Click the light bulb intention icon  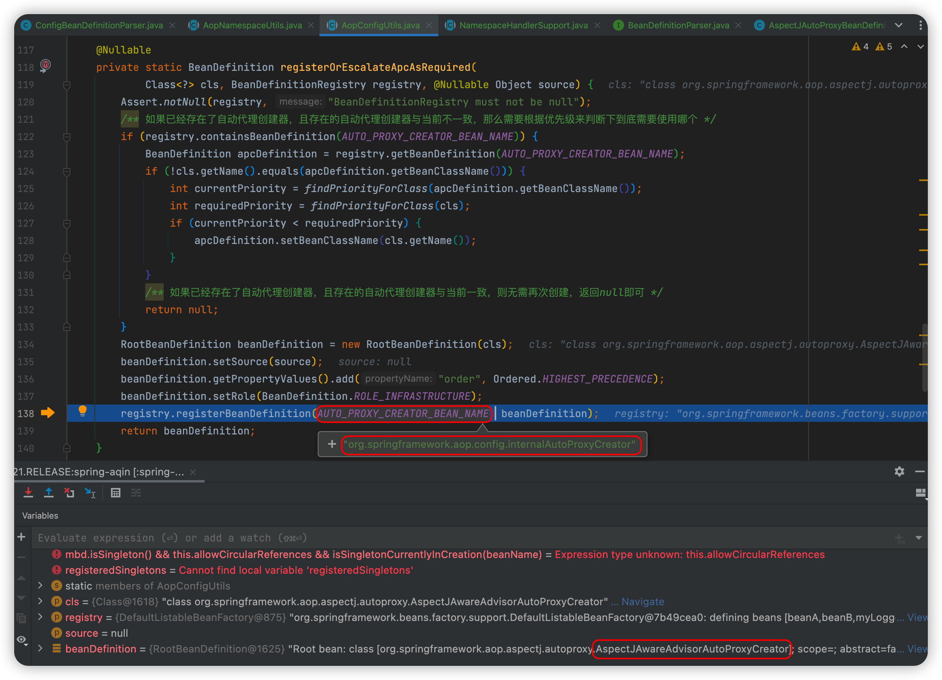click(82, 411)
